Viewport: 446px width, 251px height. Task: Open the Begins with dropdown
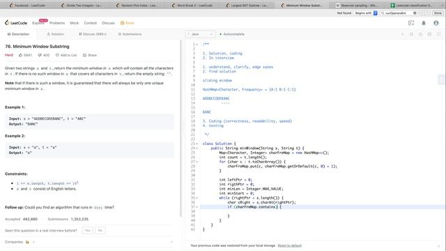[366, 13]
